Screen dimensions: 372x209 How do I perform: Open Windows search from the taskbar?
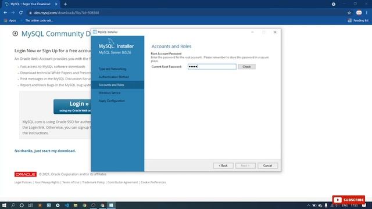point(13,205)
